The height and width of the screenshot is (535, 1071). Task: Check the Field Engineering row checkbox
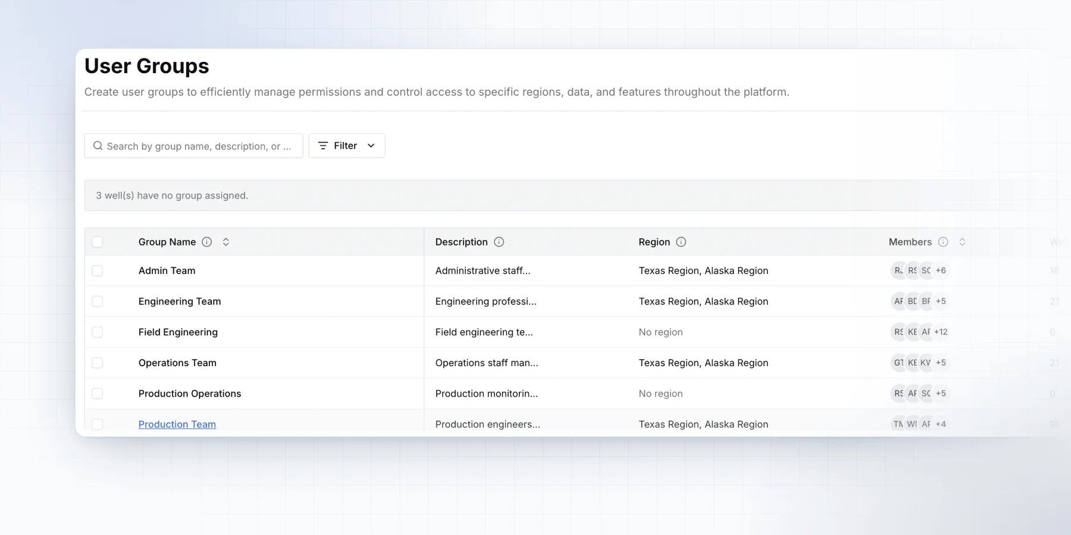[98, 332]
